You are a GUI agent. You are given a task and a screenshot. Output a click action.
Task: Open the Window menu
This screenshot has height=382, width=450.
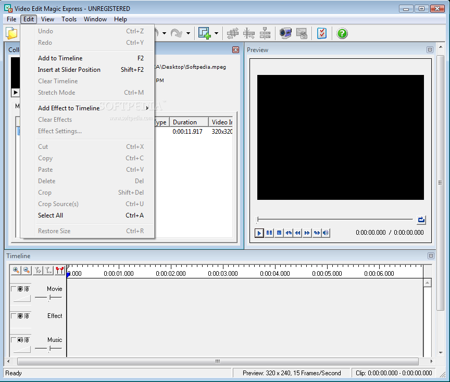pos(95,19)
